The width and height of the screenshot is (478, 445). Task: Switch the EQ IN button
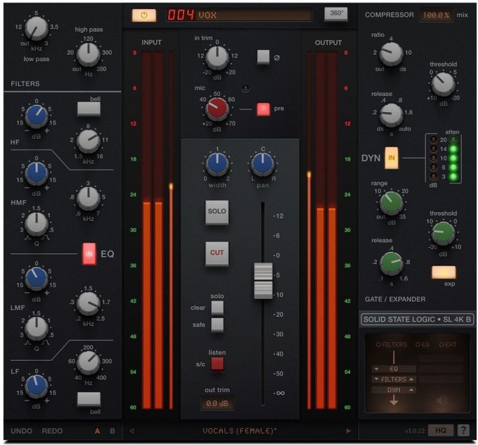tap(89, 254)
